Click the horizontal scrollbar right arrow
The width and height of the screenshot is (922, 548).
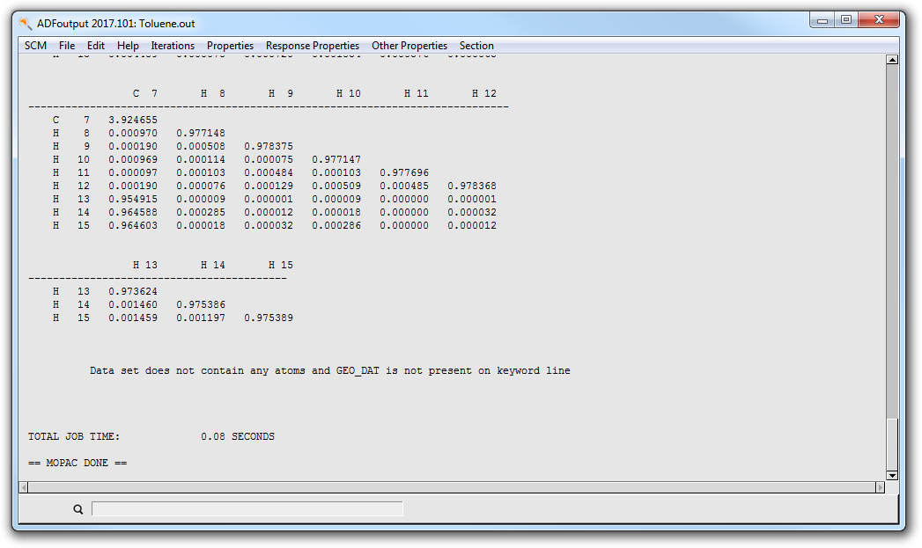click(x=881, y=487)
